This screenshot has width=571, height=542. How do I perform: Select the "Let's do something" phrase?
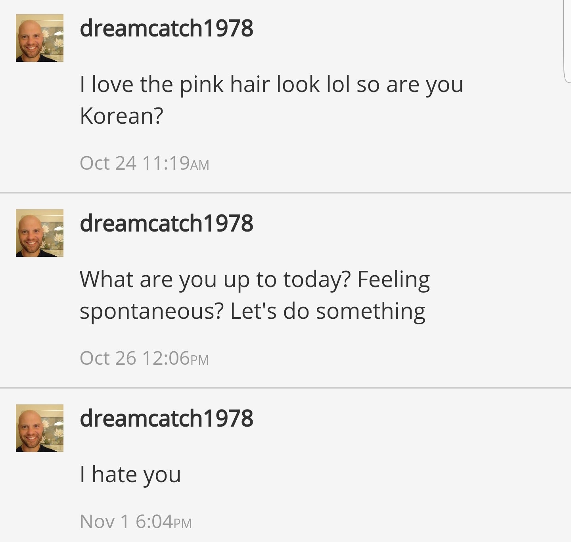coord(328,312)
